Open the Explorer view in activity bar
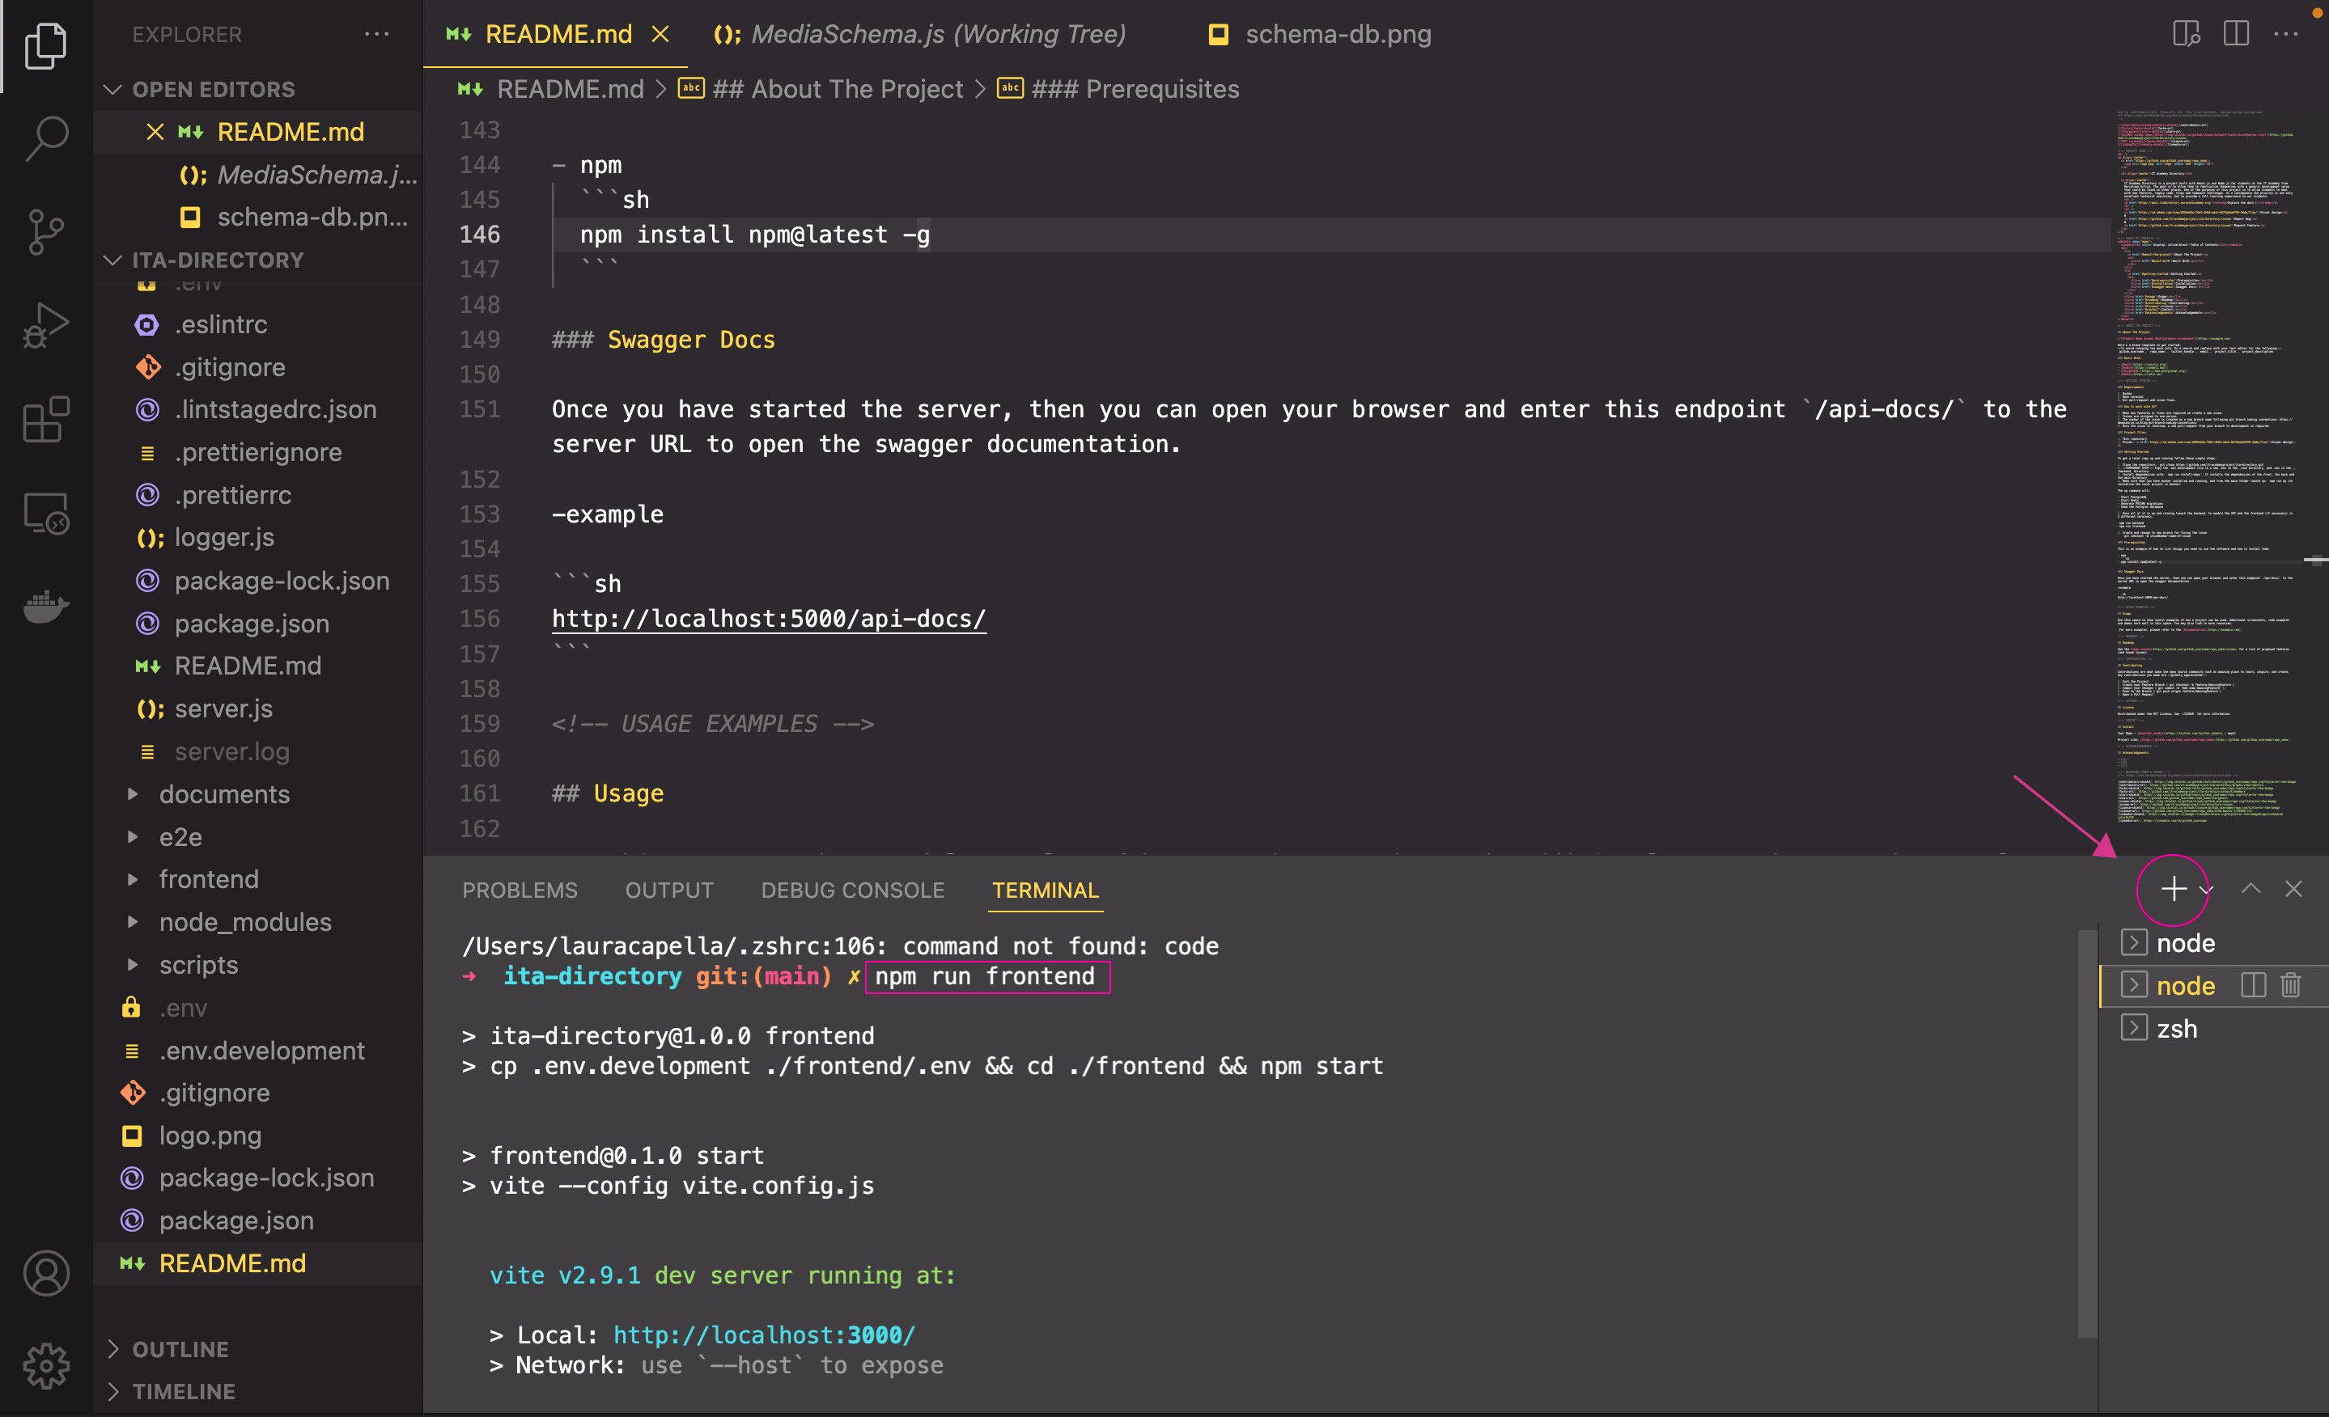The image size is (2329, 1417). (45, 45)
